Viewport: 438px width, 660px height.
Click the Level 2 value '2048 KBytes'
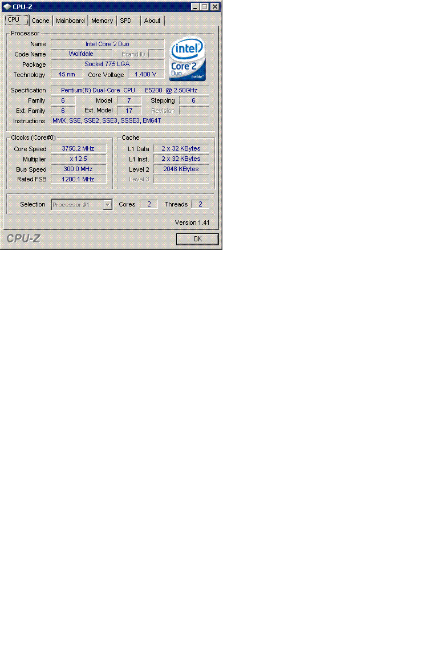coord(181,169)
